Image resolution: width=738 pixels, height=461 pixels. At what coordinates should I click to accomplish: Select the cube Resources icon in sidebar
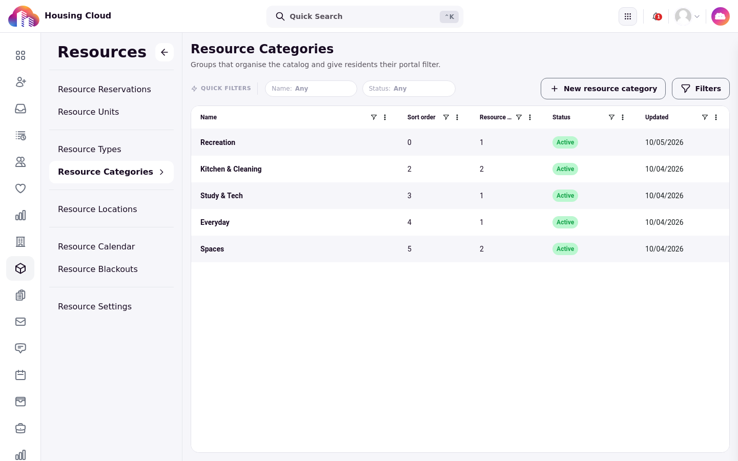tap(20, 268)
